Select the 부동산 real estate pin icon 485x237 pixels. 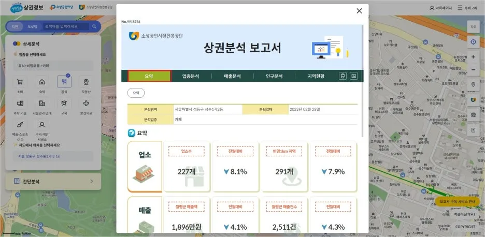tap(86, 82)
